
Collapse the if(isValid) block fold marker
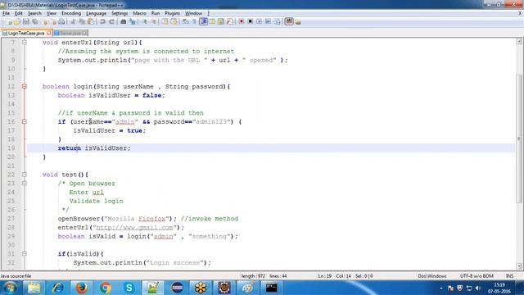tap(25, 253)
